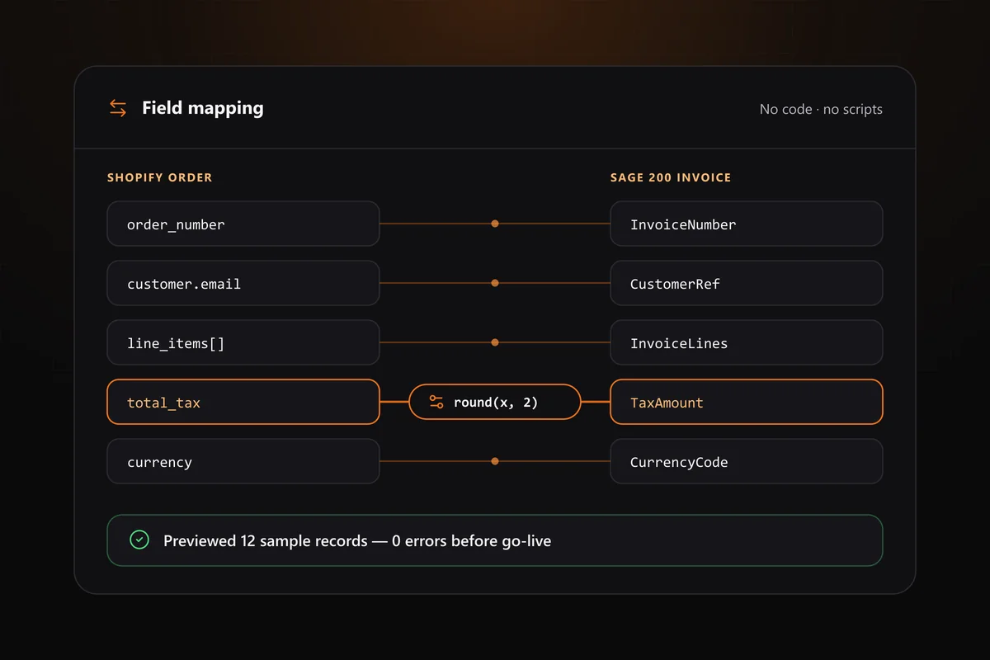This screenshot has width=990, height=660.
Task: Select the CurrencyCode target field
Action: coord(747,461)
